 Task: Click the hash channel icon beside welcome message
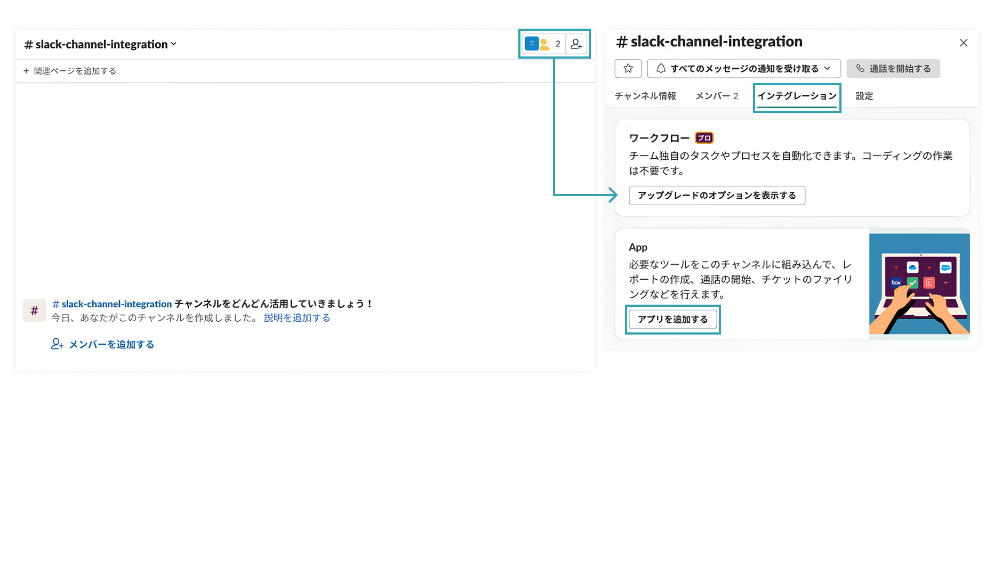(x=34, y=311)
